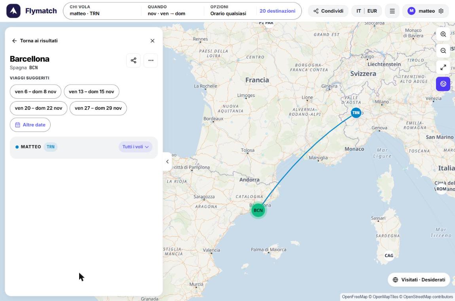Open more options for Barcellona

[151, 60]
